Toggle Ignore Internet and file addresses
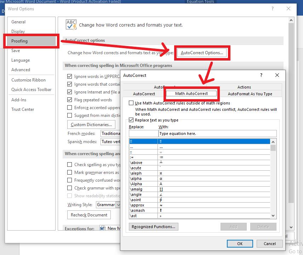This screenshot has width=303, height=255. tap(70, 92)
